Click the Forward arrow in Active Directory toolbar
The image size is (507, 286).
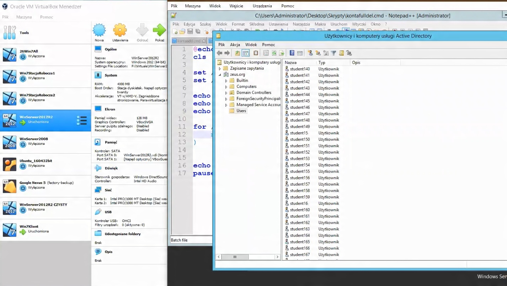(x=227, y=53)
